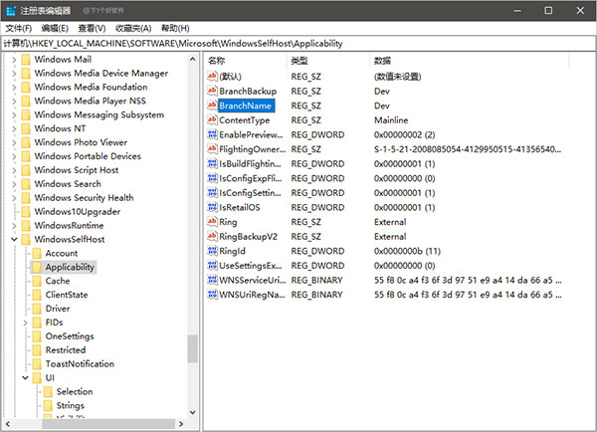Open the 查看(V) menu
Screen dimensions: 597x432
tap(92, 28)
